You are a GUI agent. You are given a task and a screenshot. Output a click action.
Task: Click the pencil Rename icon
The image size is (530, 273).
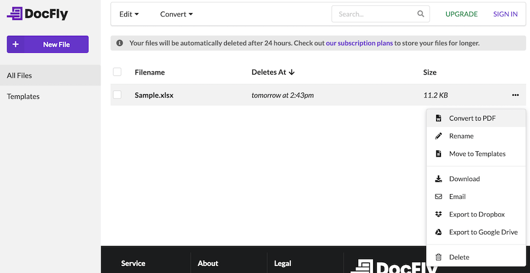(438, 136)
